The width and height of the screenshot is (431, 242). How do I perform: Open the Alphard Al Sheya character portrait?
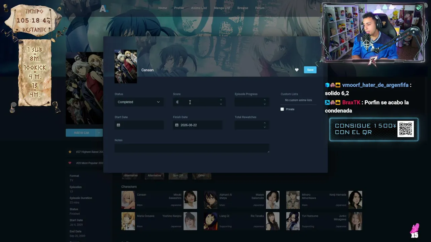click(210, 200)
